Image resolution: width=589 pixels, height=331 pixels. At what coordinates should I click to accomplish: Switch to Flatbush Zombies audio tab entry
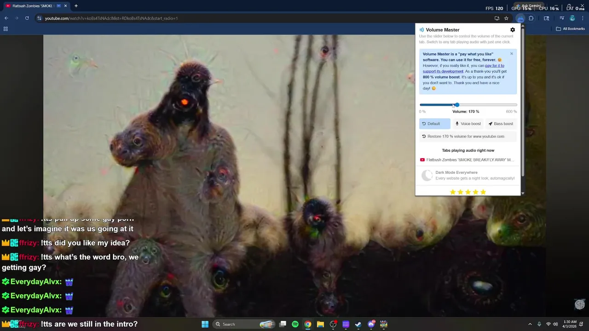coord(468,160)
